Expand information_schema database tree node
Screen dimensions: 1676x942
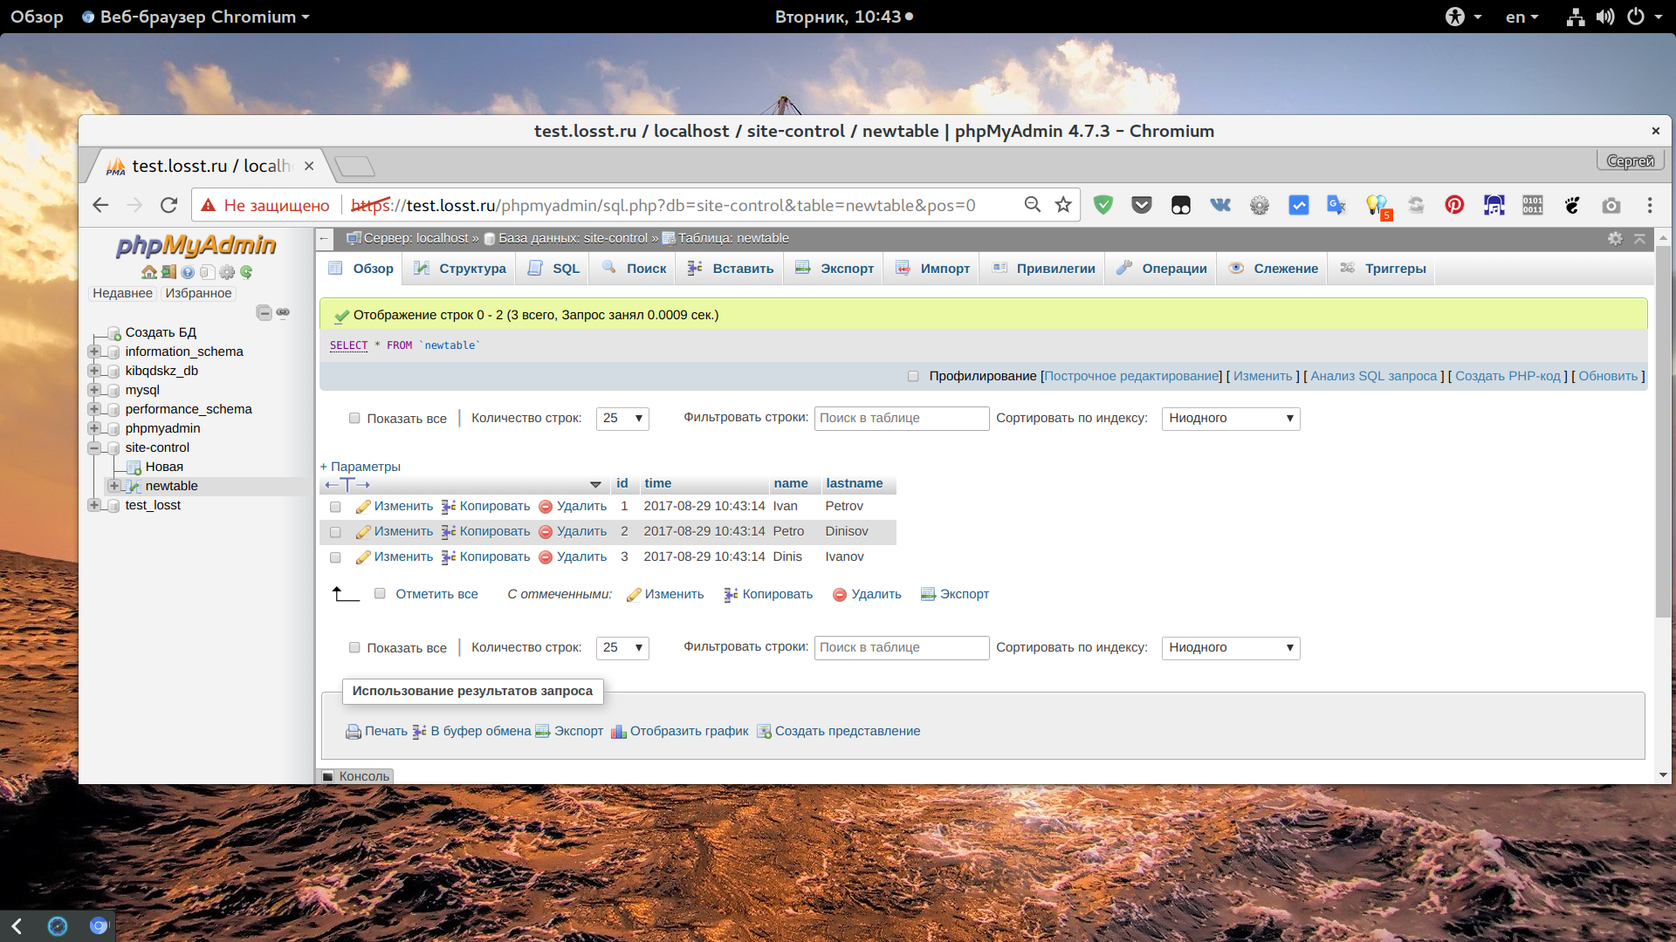[x=94, y=352]
